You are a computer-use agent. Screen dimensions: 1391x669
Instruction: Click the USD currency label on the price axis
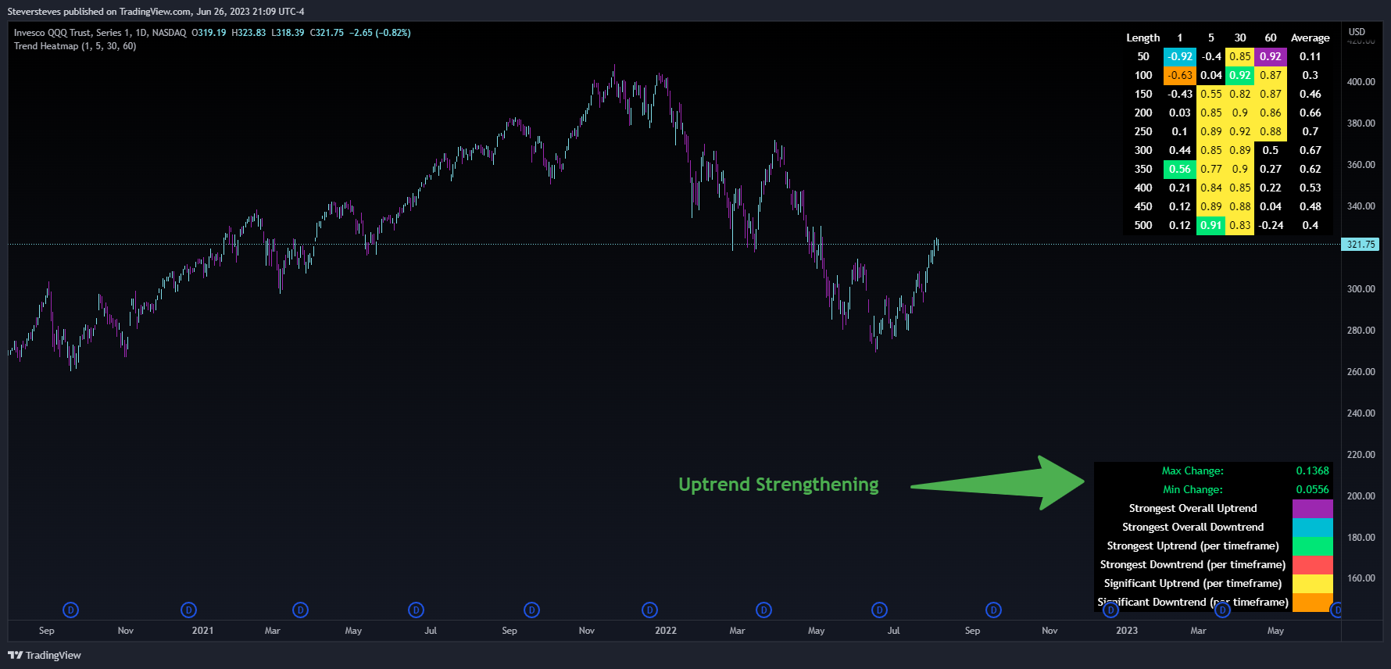1357,32
